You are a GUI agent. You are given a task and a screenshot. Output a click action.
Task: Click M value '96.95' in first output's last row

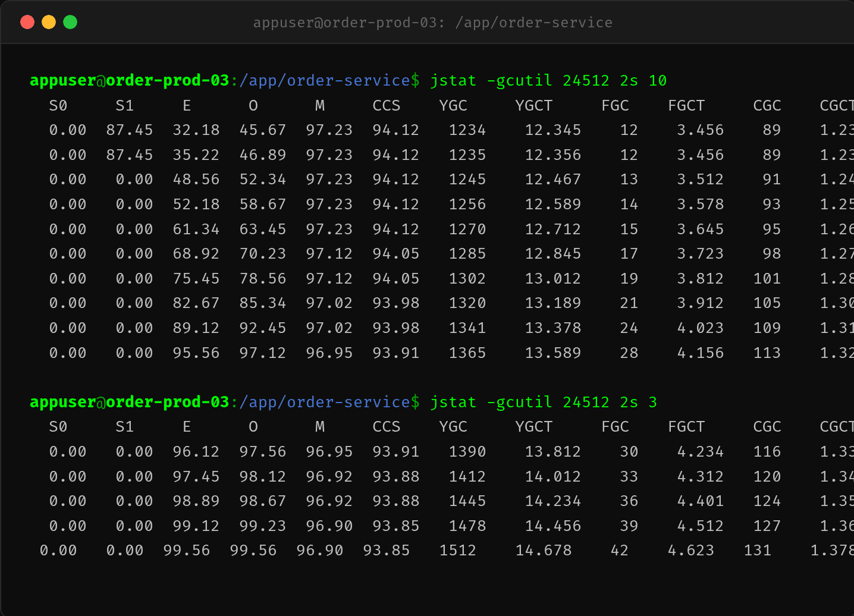[329, 353]
